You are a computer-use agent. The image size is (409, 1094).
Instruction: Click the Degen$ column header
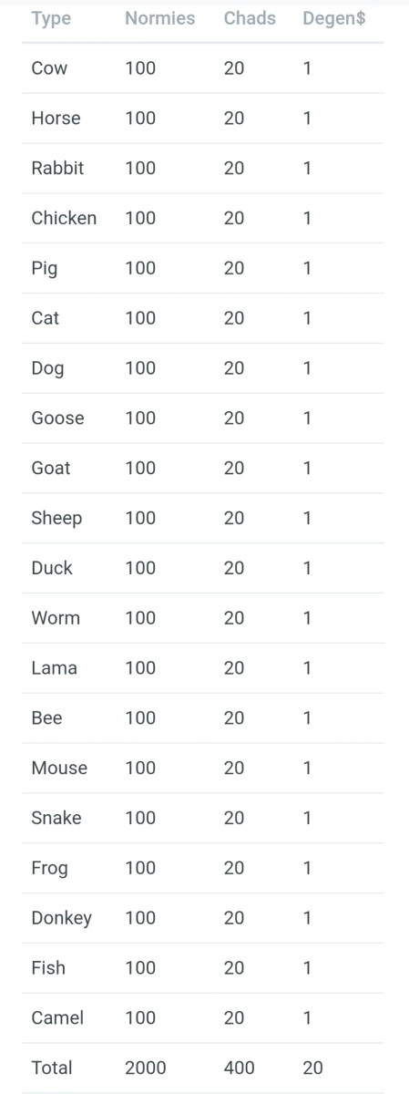[x=334, y=18]
